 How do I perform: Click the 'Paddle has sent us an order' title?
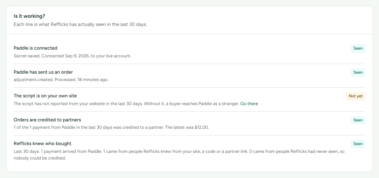point(43,72)
